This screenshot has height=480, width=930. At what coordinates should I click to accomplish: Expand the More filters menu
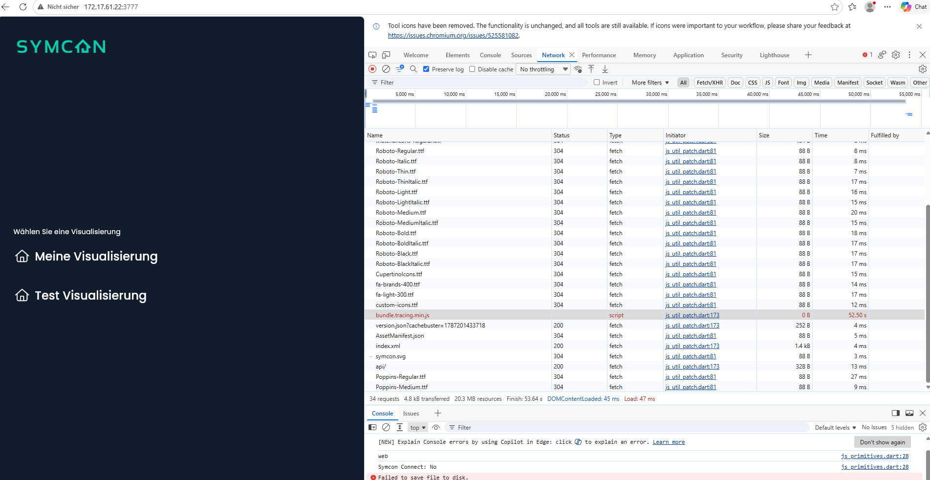[650, 82]
